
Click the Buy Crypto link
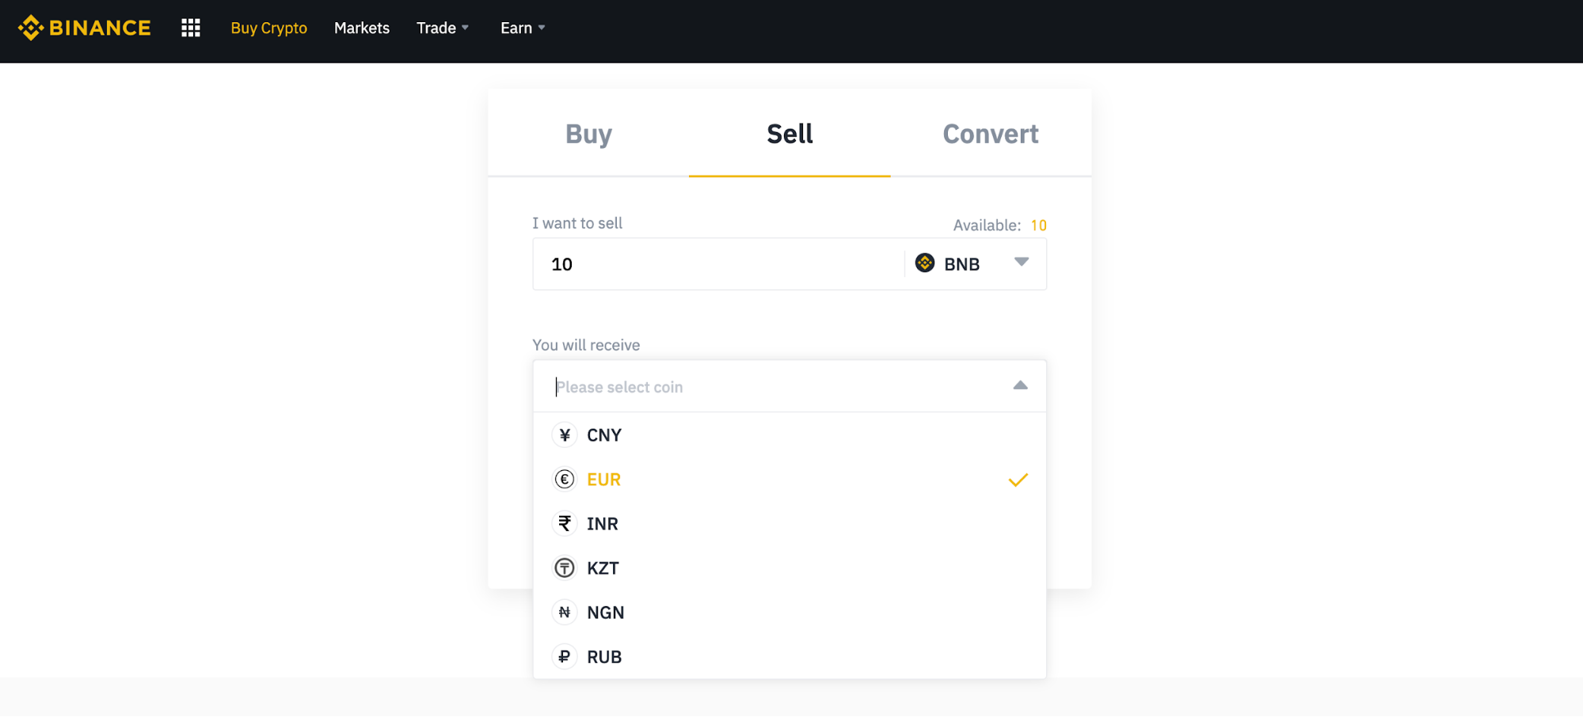pyautogui.click(x=268, y=27)
